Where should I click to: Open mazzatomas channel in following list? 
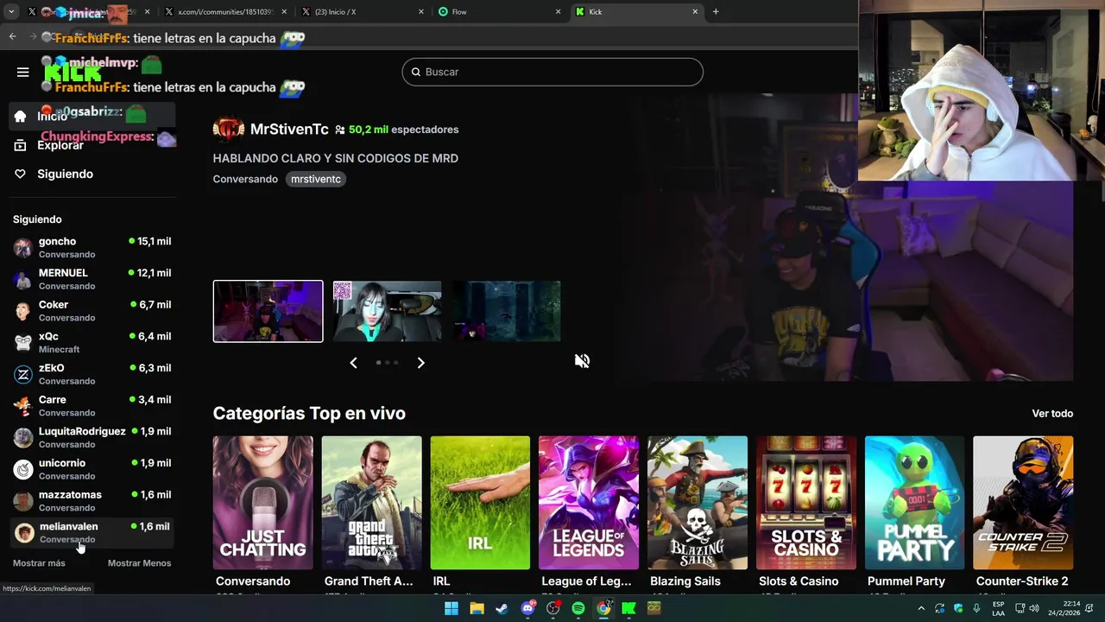point(92,501)
